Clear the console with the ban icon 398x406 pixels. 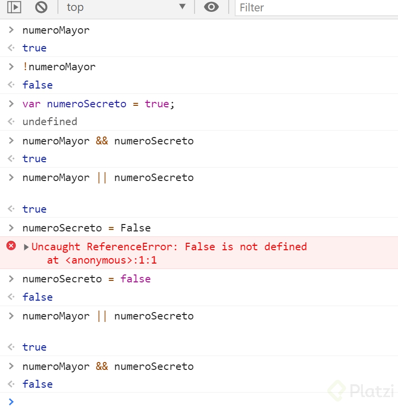point(41,7)
